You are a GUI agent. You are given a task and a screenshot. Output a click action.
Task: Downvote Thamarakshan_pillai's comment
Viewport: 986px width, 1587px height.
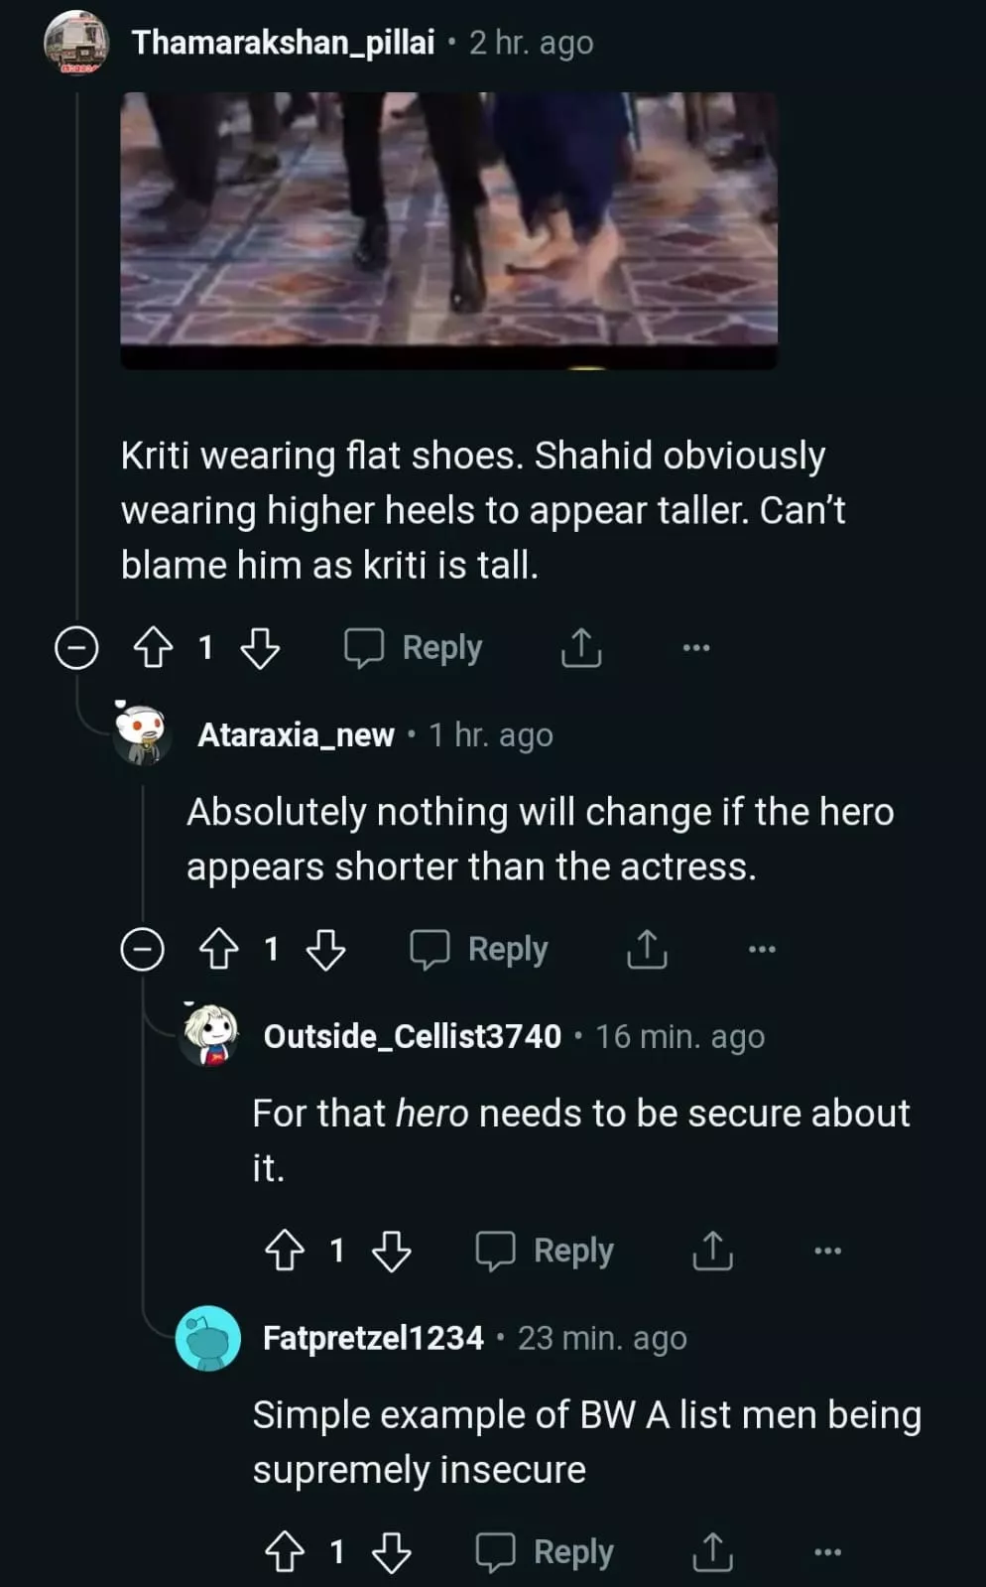tap(261, 648)
